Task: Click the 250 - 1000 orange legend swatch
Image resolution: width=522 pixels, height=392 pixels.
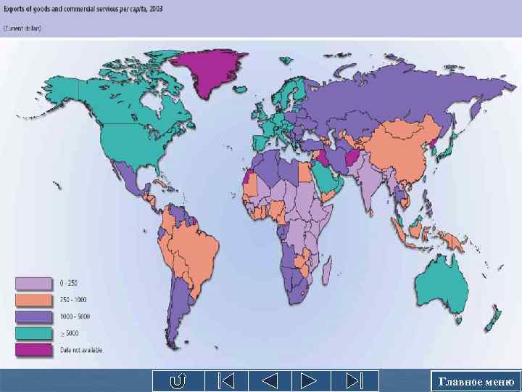Action: pos(33,300)
